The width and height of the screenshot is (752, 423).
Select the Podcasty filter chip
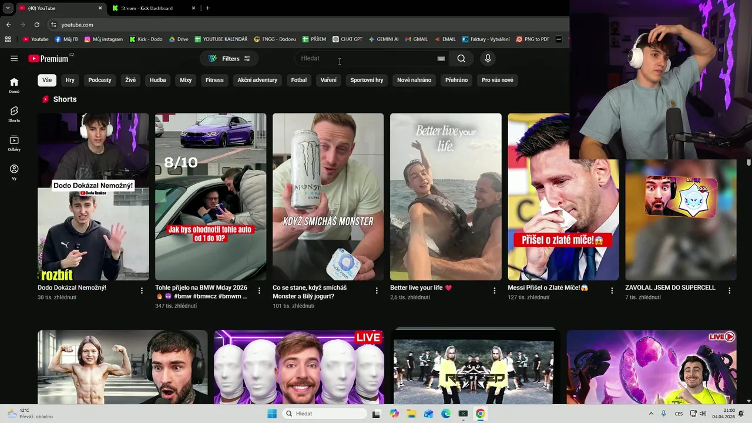100,80
